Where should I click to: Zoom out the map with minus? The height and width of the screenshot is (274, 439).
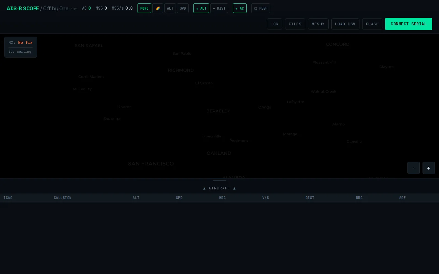[414, 168]
